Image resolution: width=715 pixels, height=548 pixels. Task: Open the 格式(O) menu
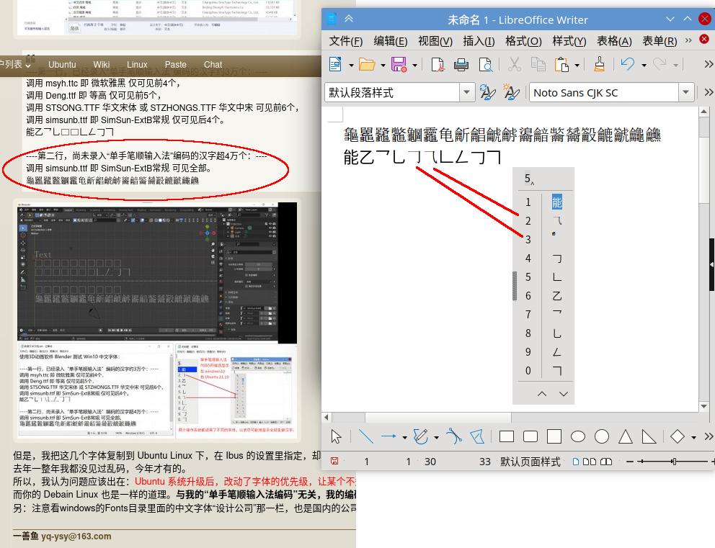click(523, 41)
